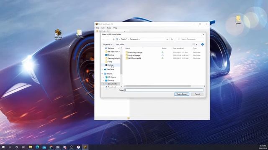Open the folder icon on desktop beside MCC shortcut

79,34
